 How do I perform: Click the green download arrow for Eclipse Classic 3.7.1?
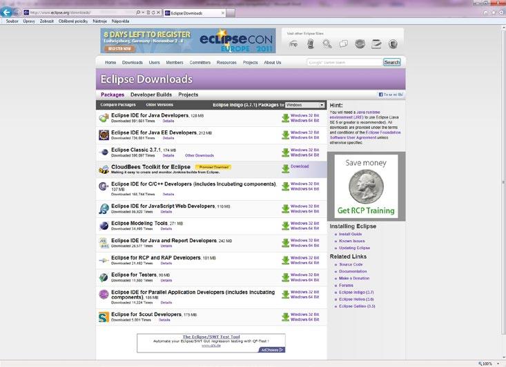285,152
